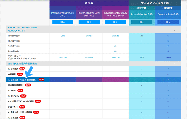
Task: Click the AI チャット feature label
Action: 12,91
